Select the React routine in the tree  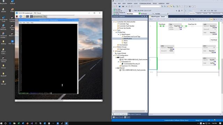125,43
